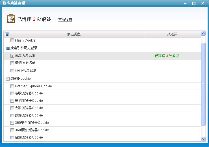209x147 pixels.
Task: Check the 浏览器cookie group checkbox
Action: click(8, 79)
